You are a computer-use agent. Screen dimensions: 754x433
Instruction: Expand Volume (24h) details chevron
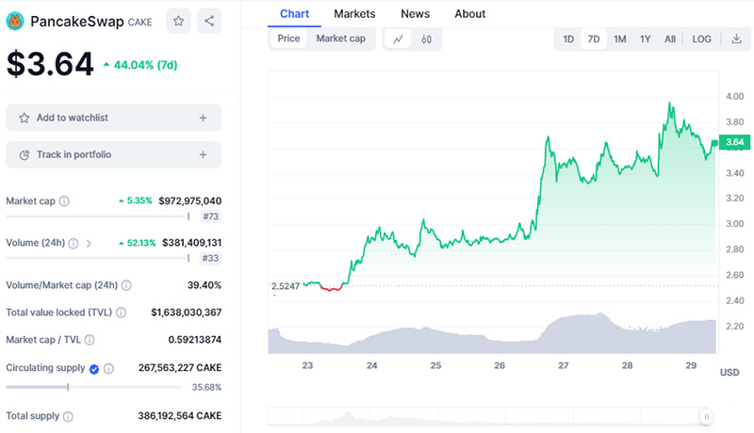(89, 244)
